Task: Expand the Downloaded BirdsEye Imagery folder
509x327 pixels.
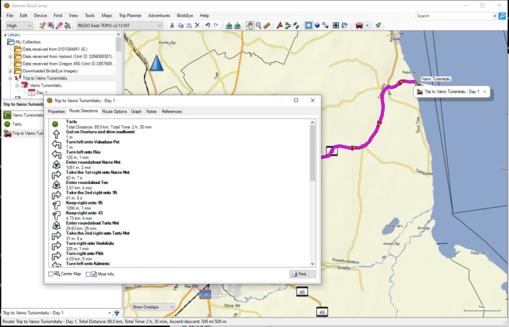Action: [10, 71]
